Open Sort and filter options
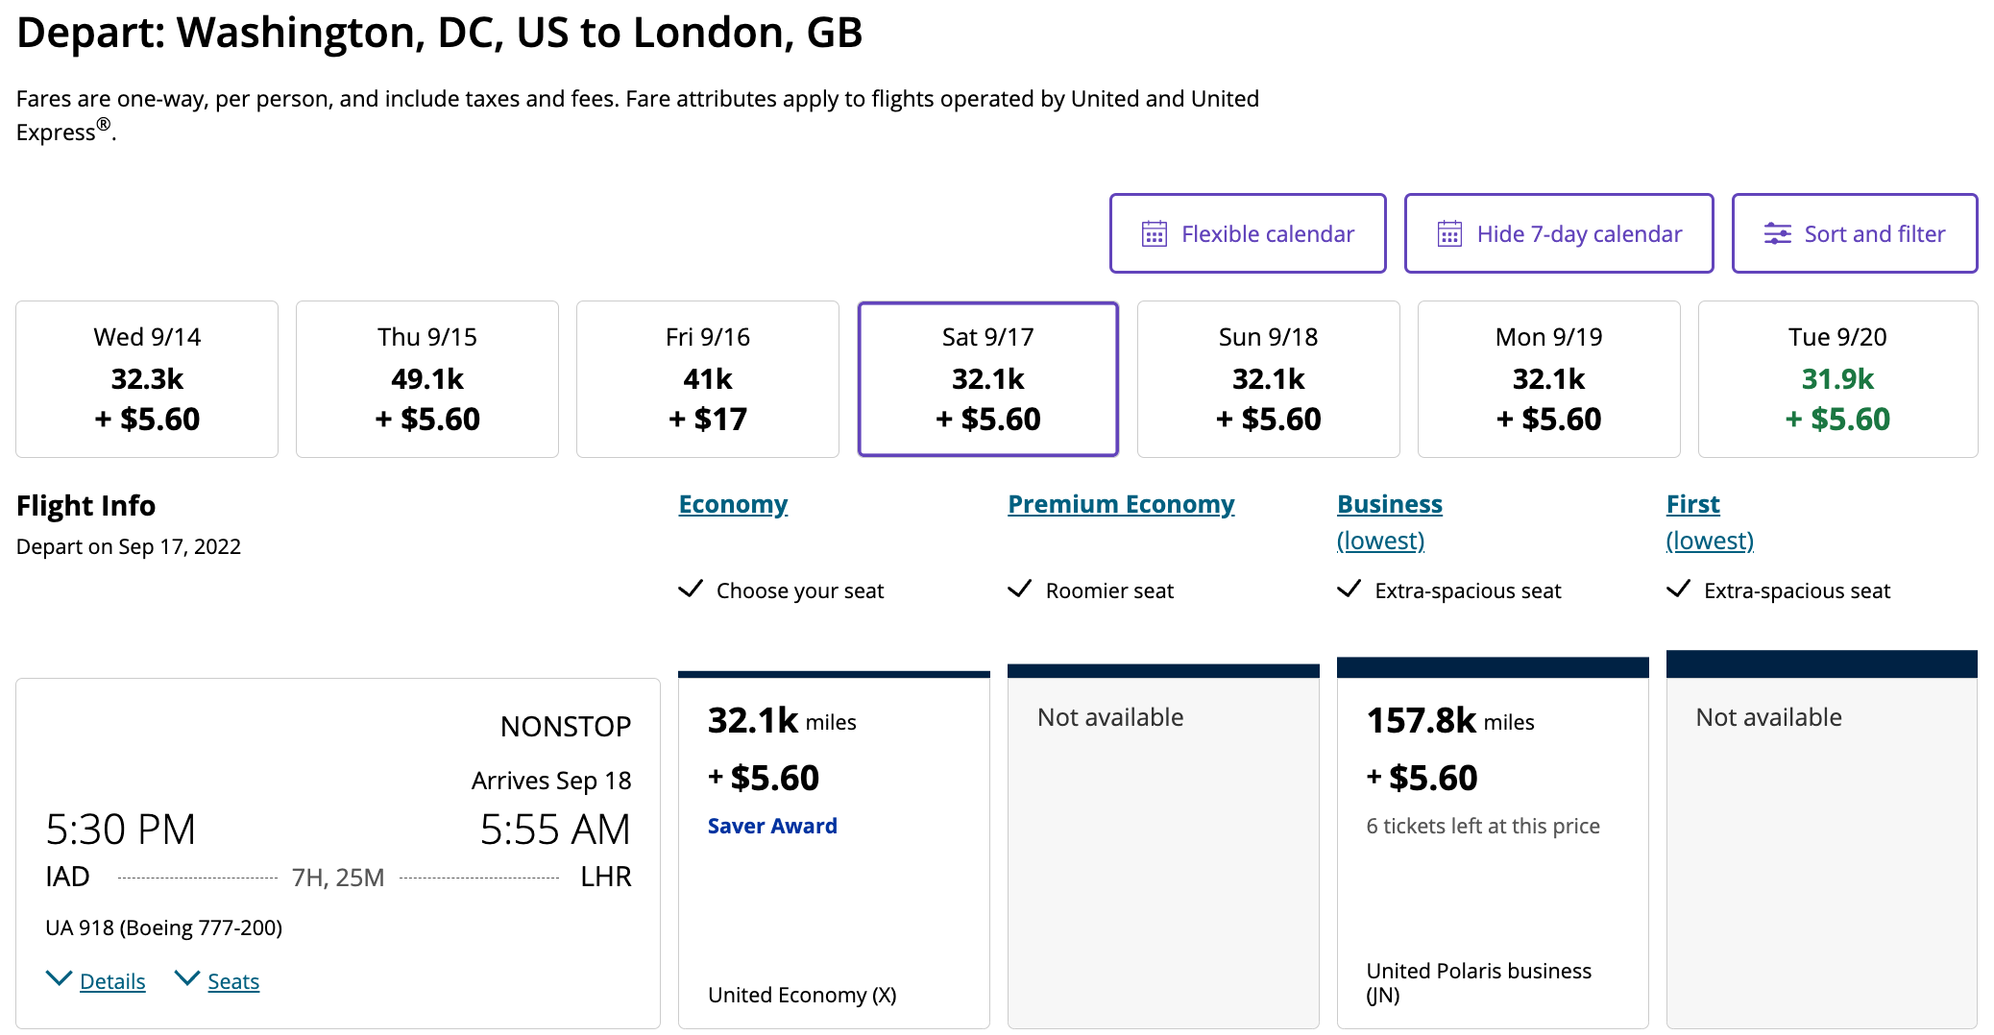 click(1854, 234)
